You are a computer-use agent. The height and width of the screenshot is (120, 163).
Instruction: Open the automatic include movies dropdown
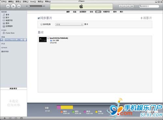tap(69, 24)
